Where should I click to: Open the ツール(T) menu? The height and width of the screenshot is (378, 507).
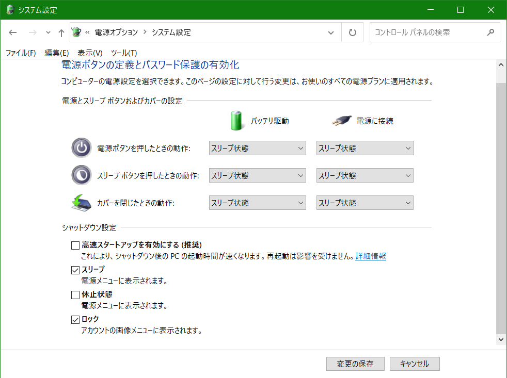124,53
